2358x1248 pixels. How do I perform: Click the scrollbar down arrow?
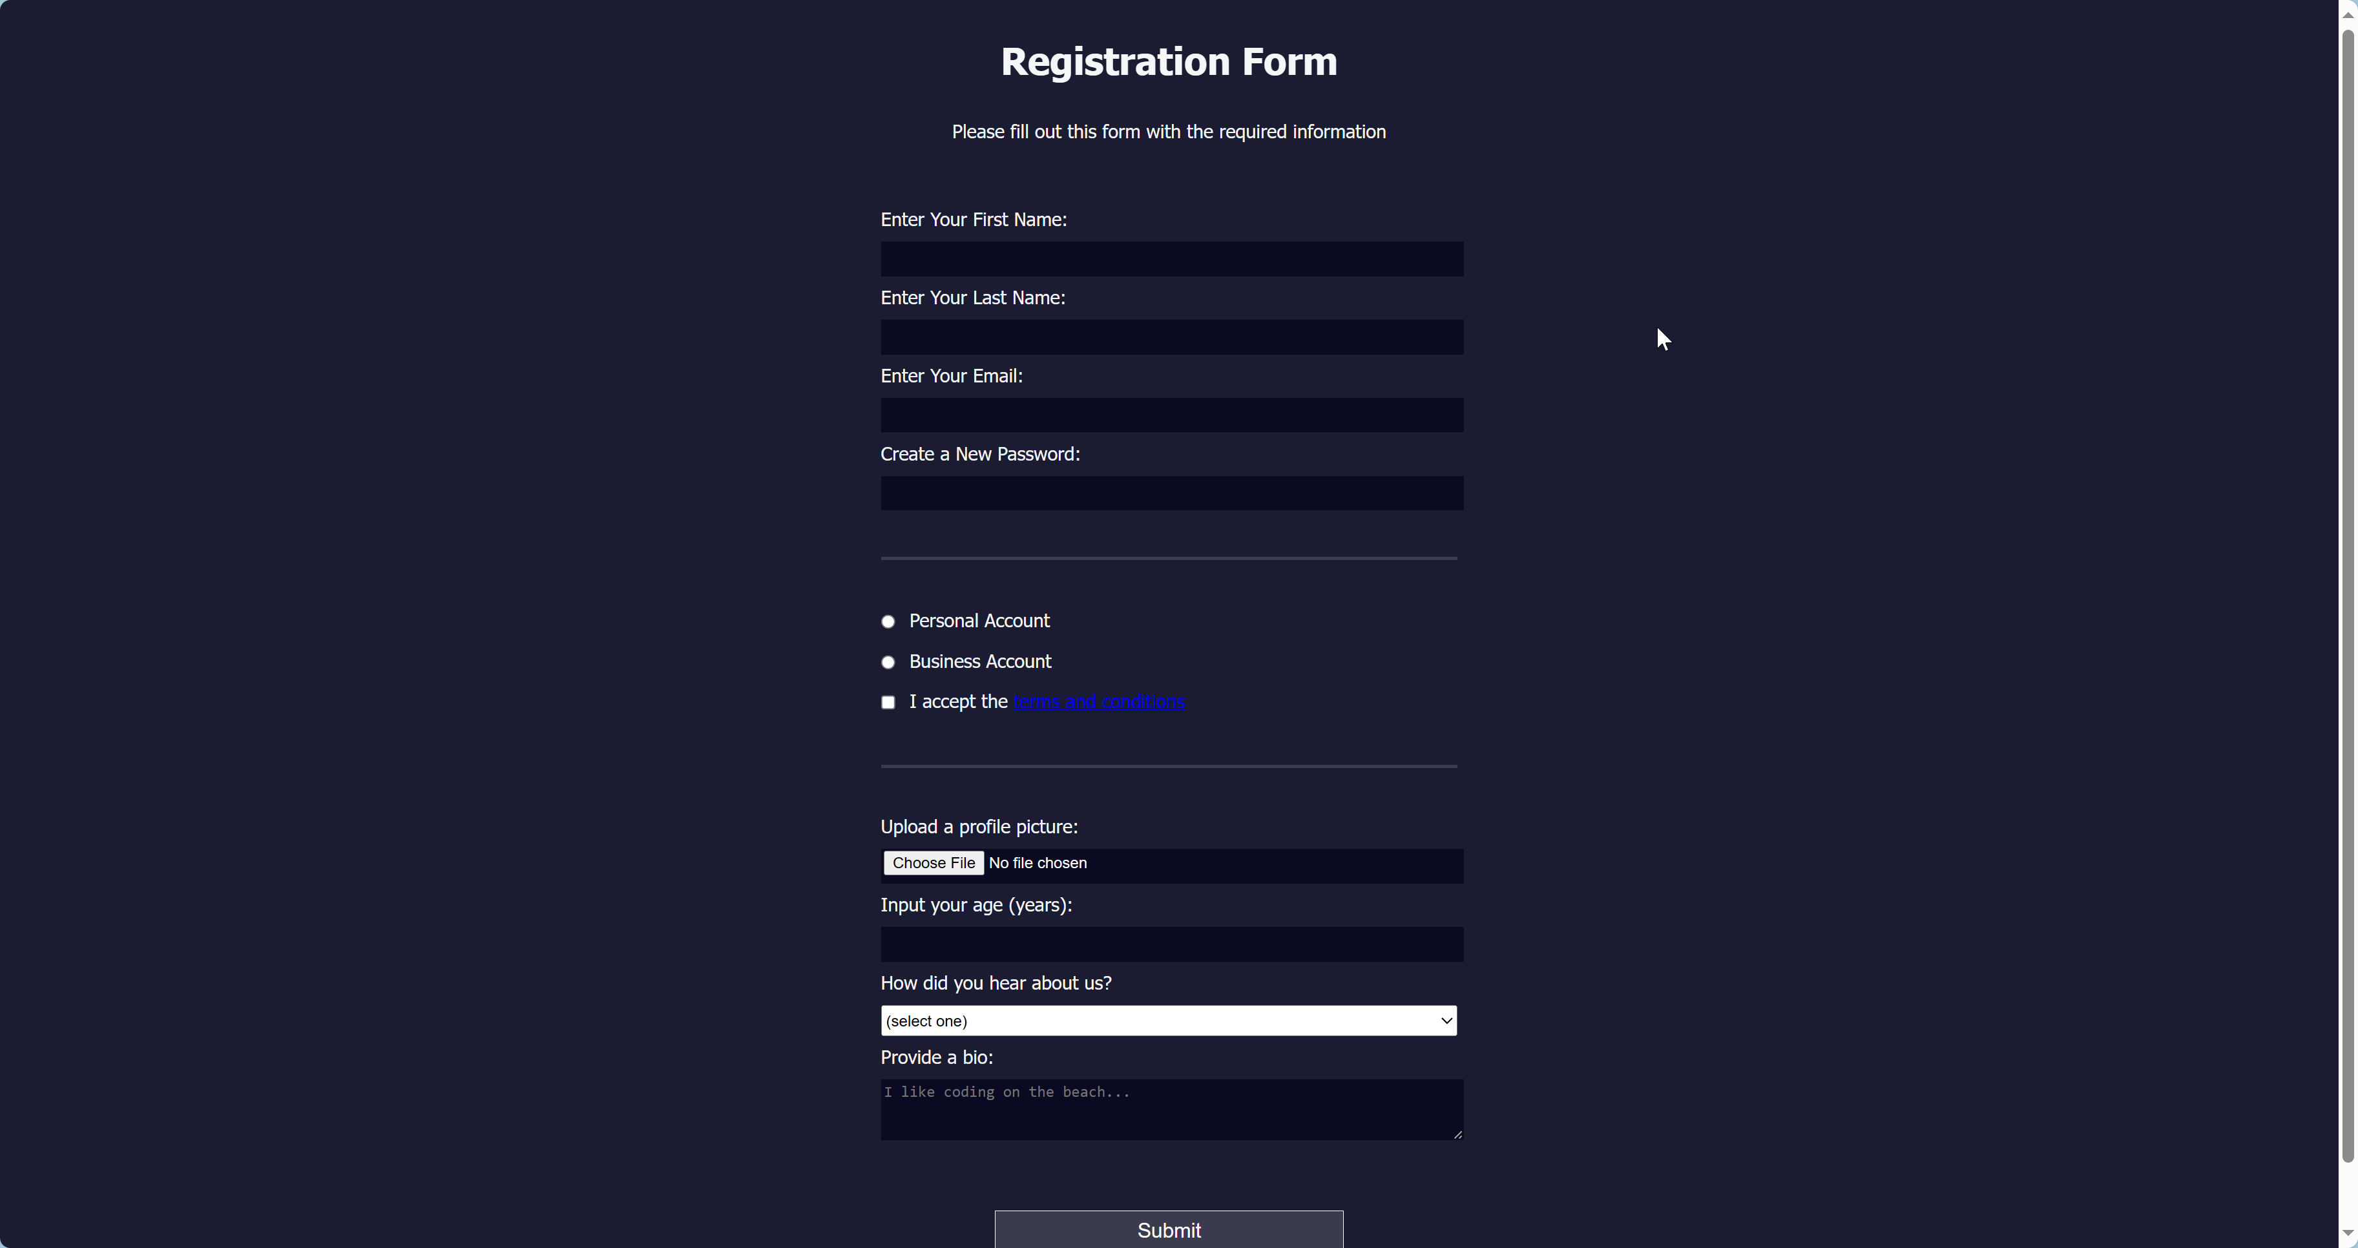tap(2348, 1232)
